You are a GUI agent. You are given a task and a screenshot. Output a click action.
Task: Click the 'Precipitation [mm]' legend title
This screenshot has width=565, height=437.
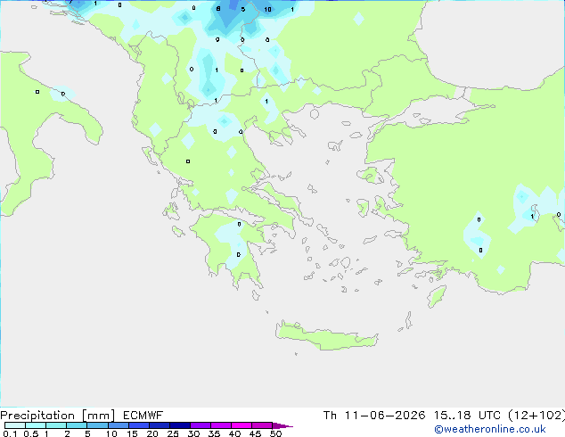pyautogui.click(x=58, y=416)
